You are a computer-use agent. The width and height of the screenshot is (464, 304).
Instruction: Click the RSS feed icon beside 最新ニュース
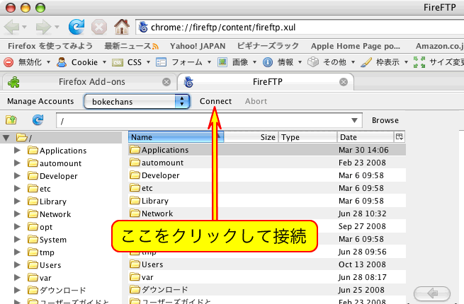pyautogui.click(x=155, y=47)
